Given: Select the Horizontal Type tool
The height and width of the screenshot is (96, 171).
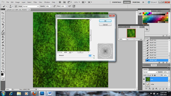Looking at the screenshot, I should point(3,57).
